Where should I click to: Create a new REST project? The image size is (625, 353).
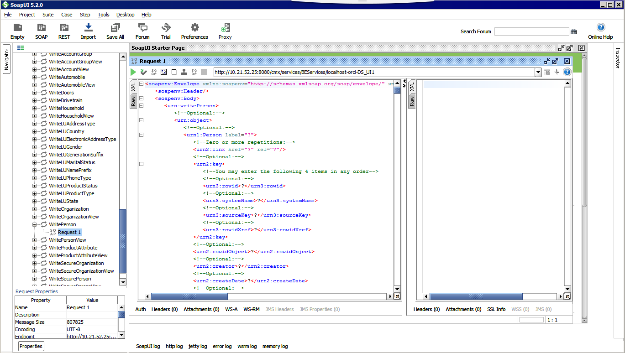coord(64,31)
